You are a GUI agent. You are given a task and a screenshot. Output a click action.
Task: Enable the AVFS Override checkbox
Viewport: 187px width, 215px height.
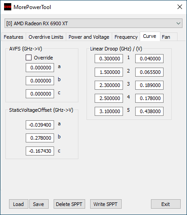(28, 58)
